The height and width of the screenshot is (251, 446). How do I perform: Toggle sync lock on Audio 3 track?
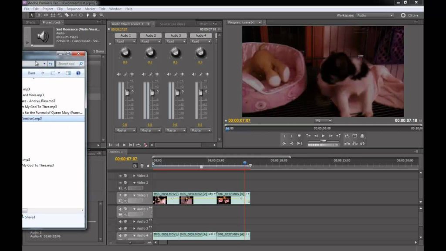click(125, 228)
